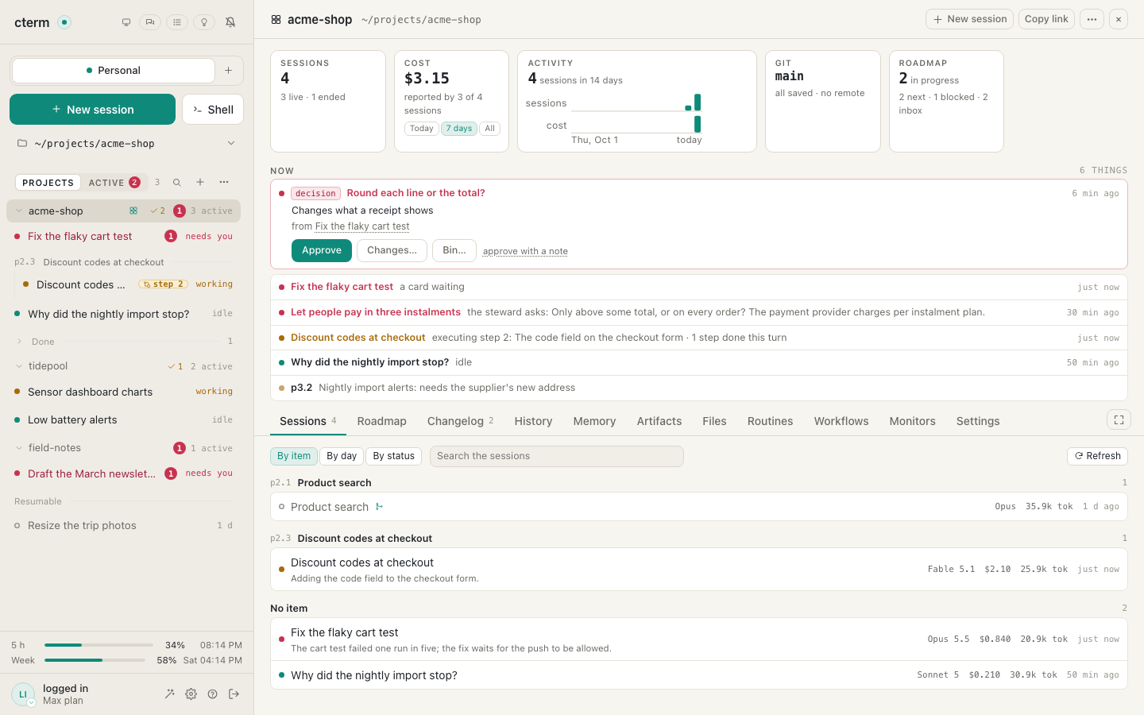
Task: Collapse the acme-shop project tree
Action: [19, 211]
